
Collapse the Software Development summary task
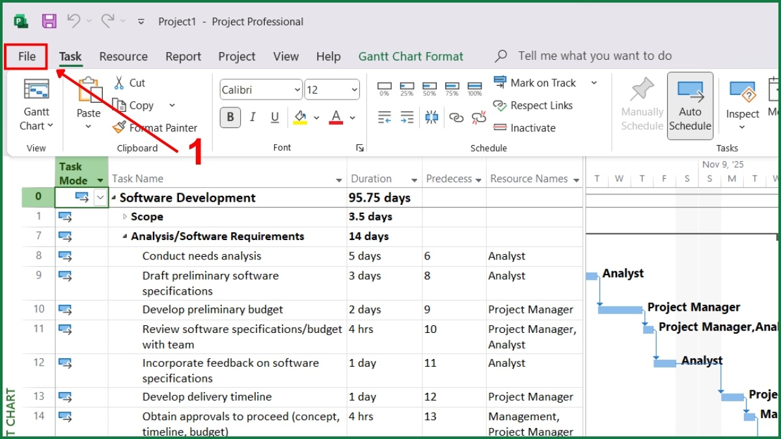coord(115,198)
